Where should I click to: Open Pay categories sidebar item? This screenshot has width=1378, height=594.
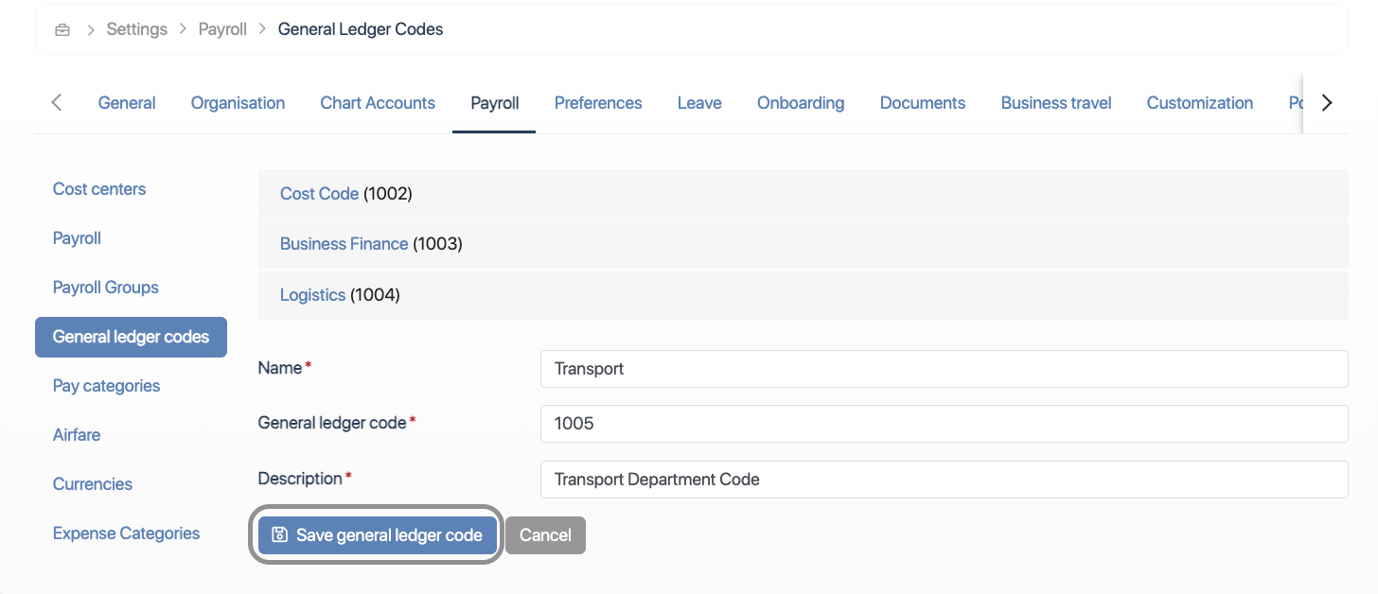tap(106, 386)
